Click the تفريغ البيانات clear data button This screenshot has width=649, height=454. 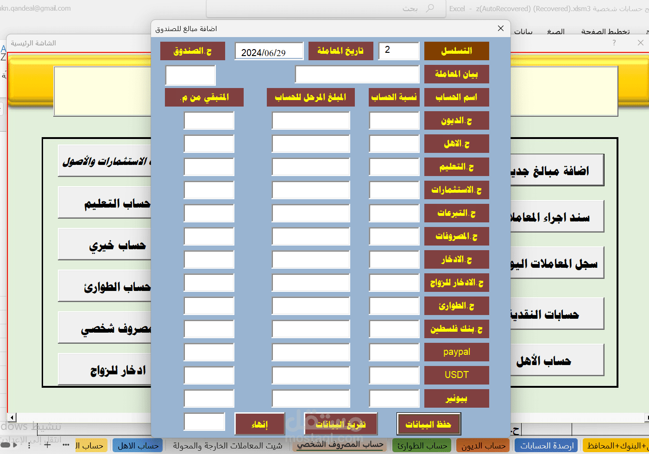point(341,424)
